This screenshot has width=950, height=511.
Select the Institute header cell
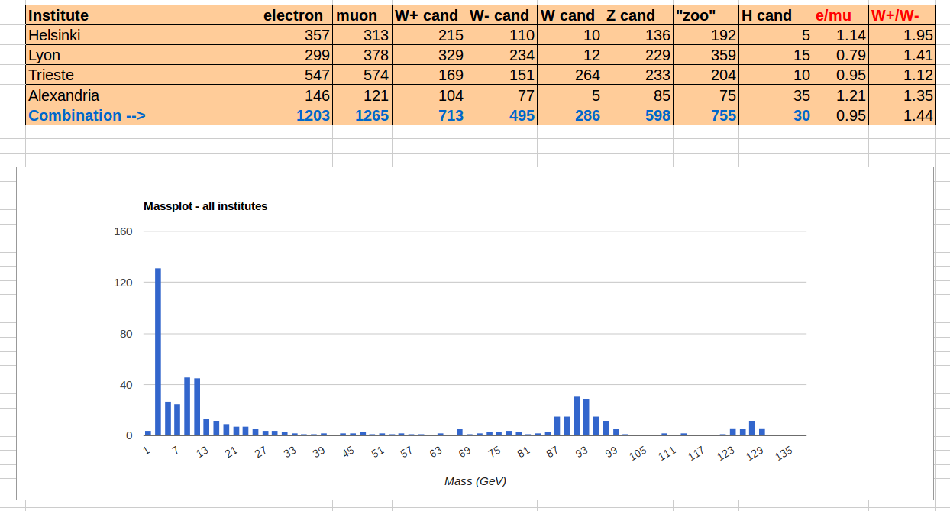143,15
